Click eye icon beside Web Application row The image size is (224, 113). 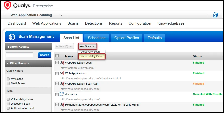[62, 73]
